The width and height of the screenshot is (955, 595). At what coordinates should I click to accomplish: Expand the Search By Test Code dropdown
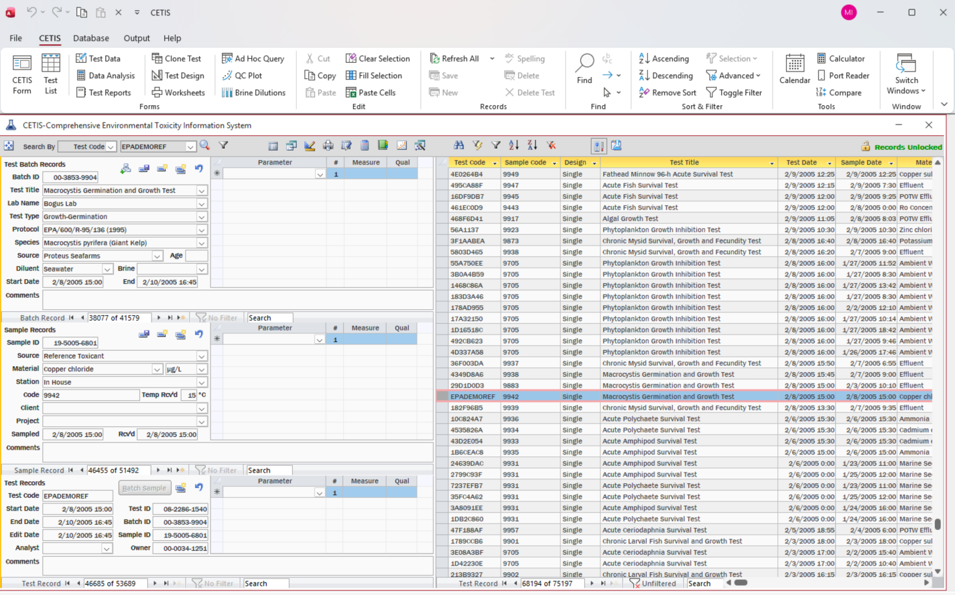click(111, 147)
